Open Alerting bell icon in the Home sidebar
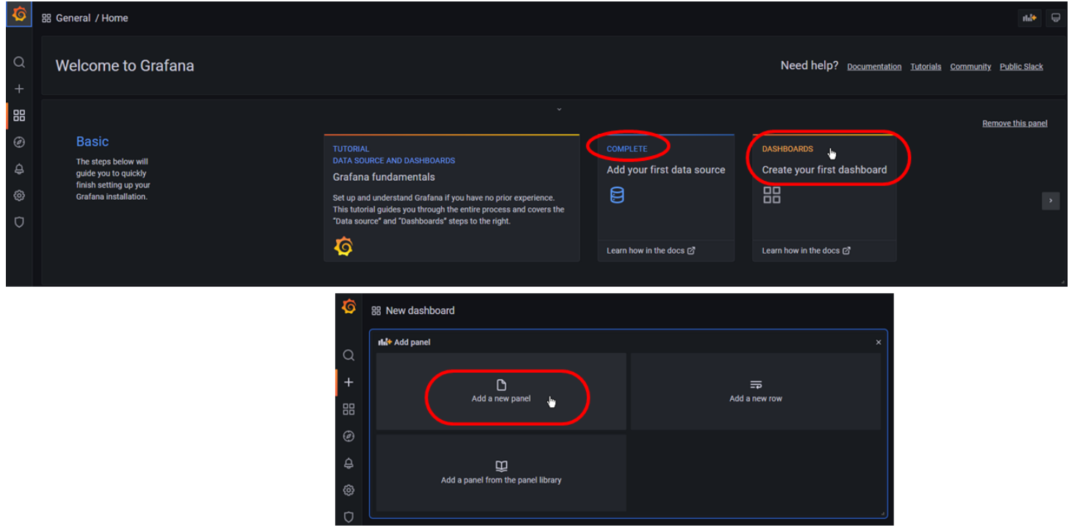This screenshot has height=530, width=1072. (x=19, y=169)
